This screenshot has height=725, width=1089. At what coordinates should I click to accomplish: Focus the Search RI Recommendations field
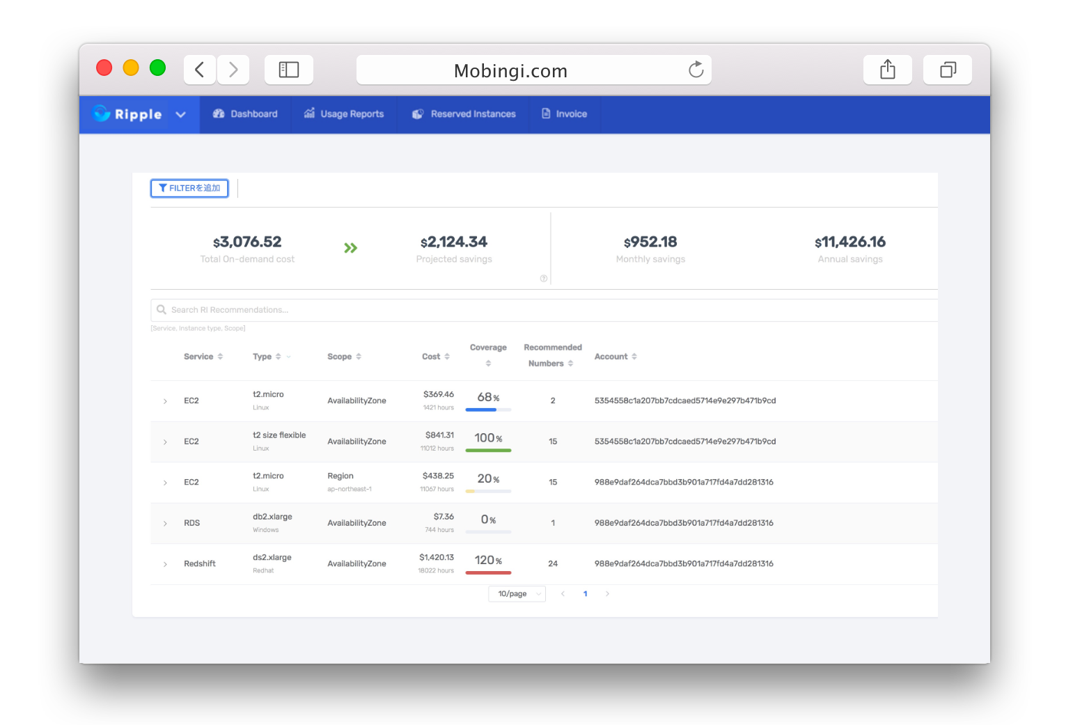pyautogui.click(x=544, y=310)
